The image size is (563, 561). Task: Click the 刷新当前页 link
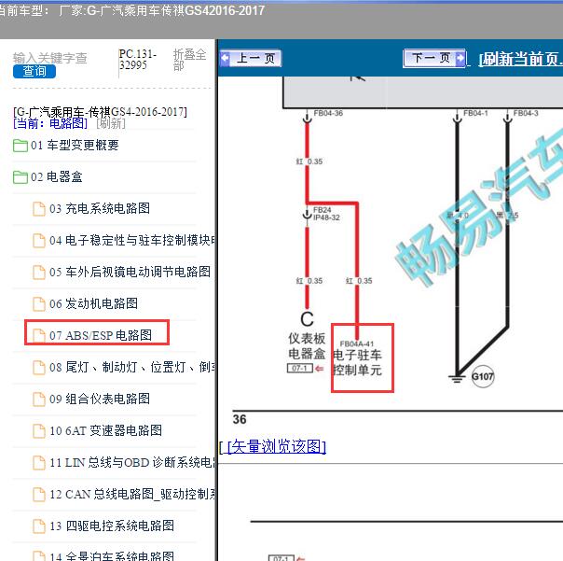[521, 60]
